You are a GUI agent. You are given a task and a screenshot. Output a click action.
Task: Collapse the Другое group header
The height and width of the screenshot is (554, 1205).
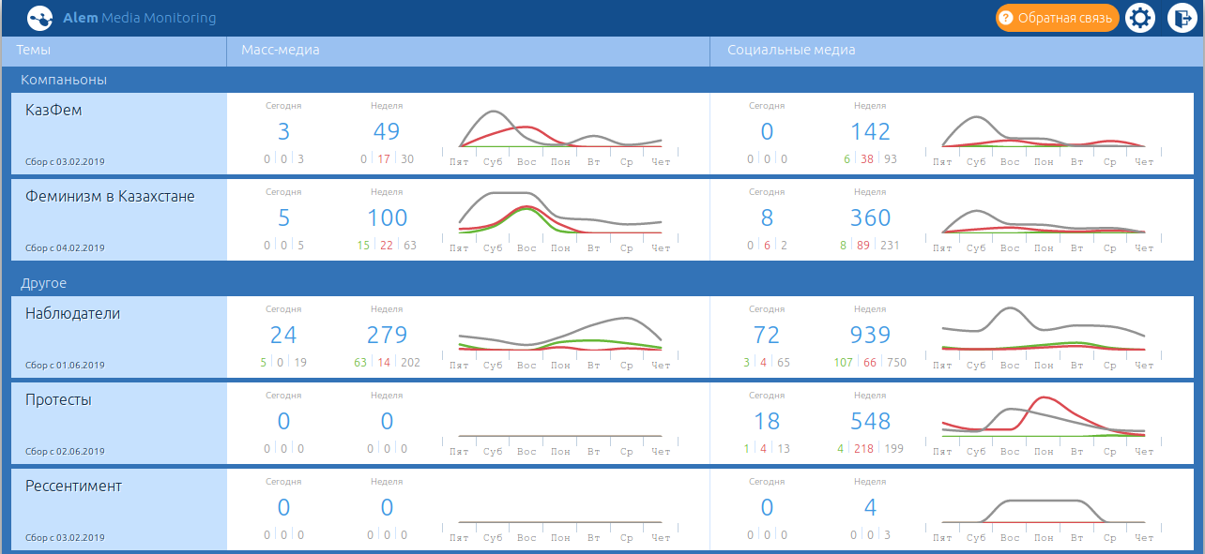click(46, 283)
